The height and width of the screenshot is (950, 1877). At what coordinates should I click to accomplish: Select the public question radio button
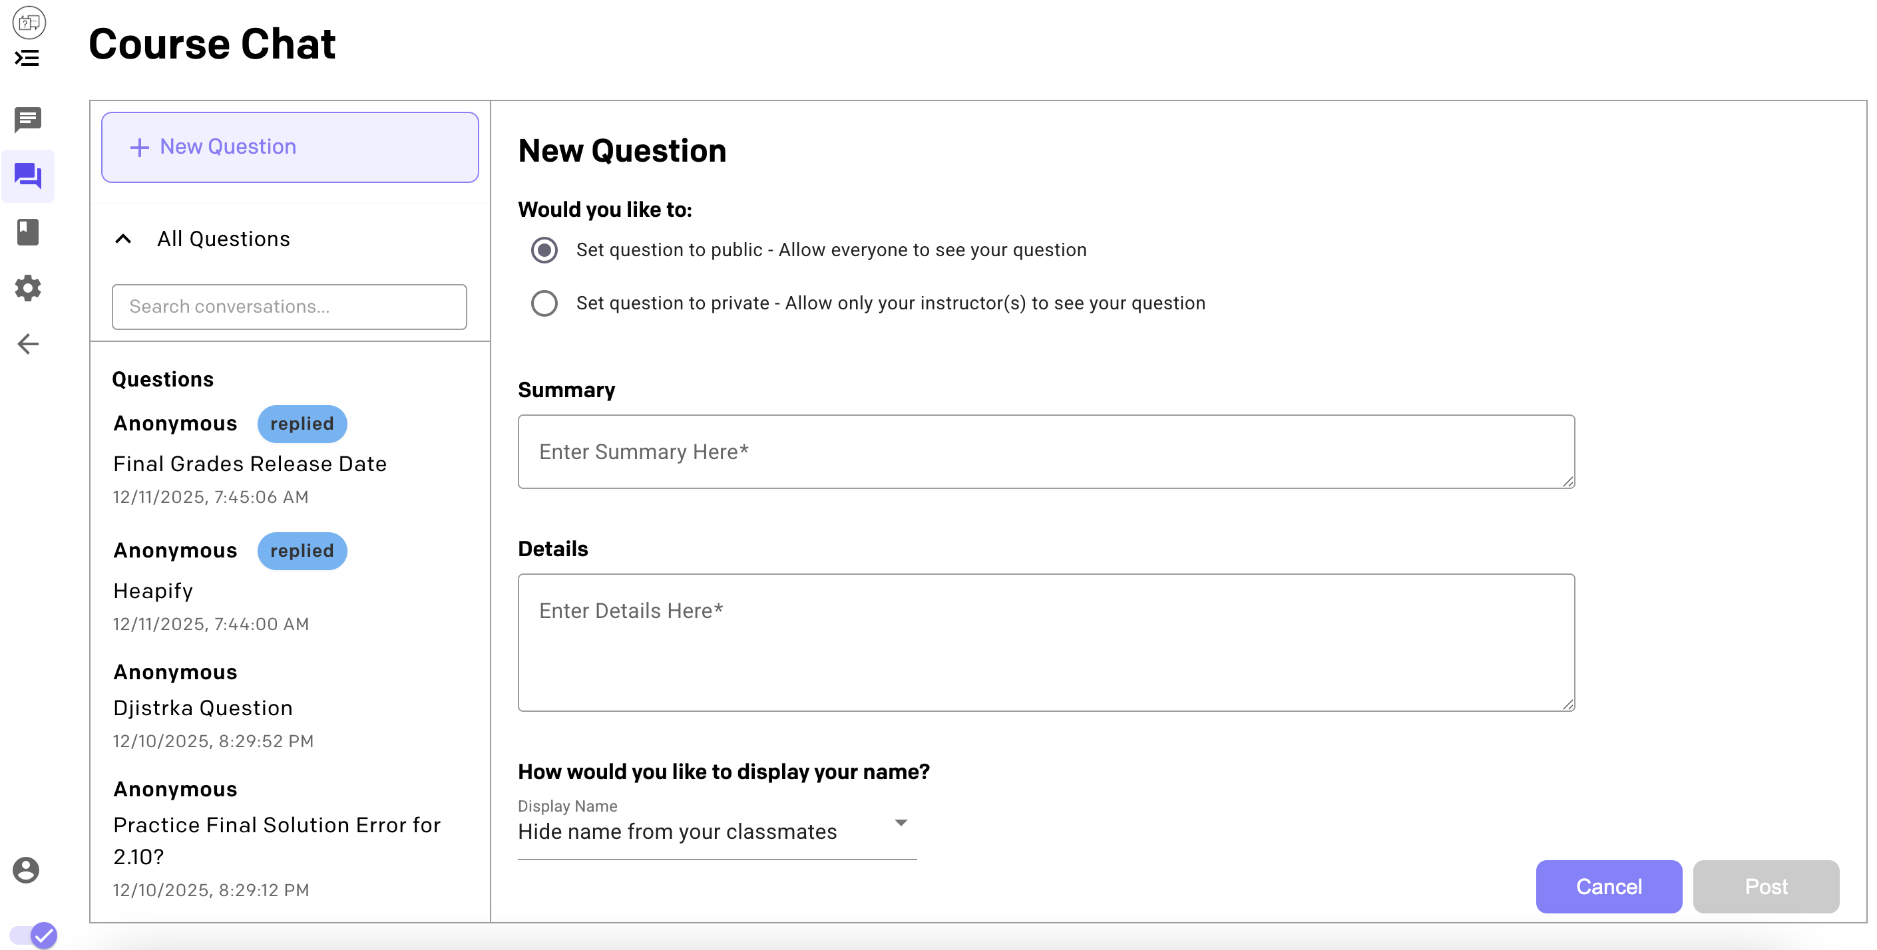pyautogui.click(x=544, y=250)
